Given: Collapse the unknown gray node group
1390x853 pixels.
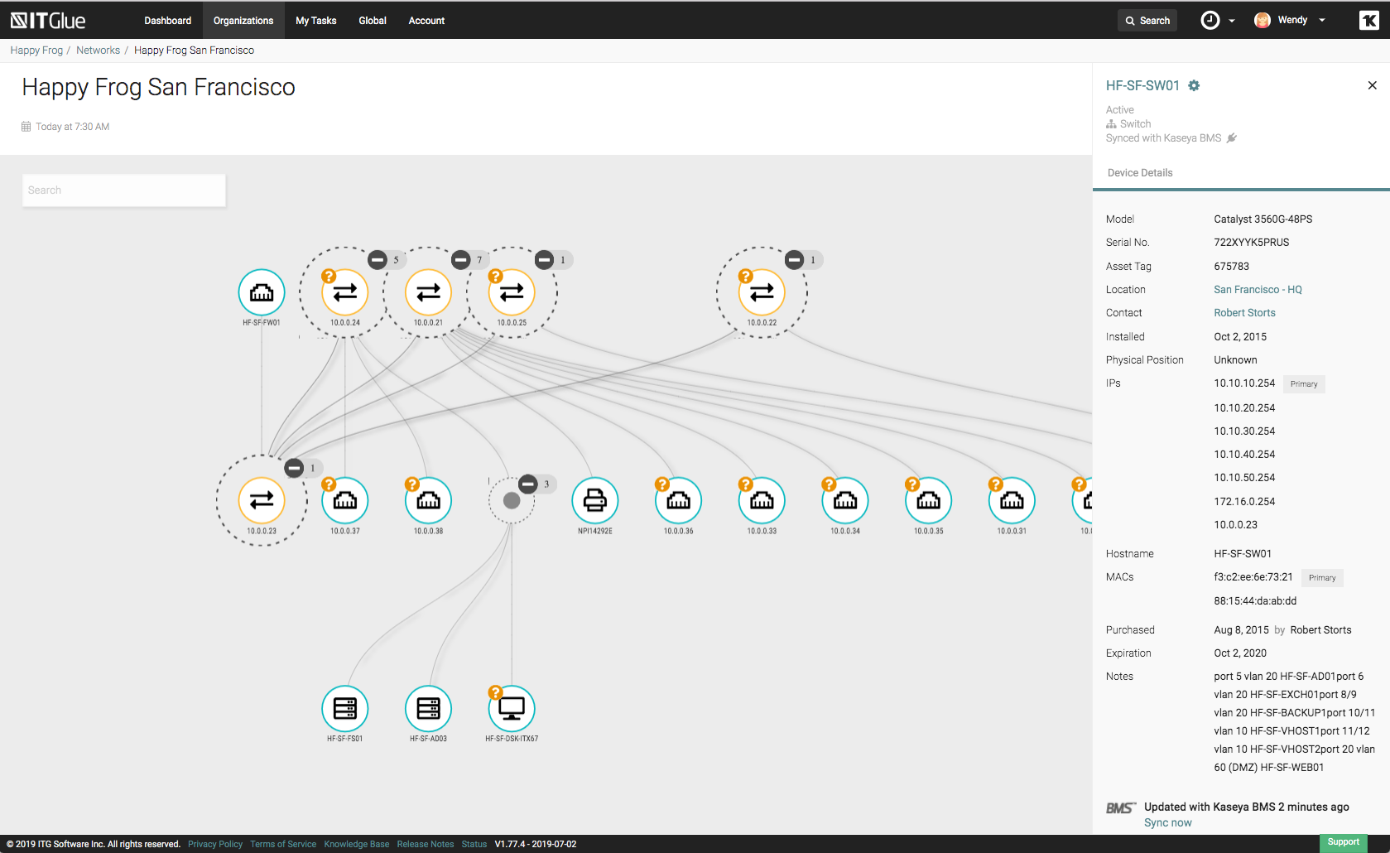Looking at the screenshot, I should [528, 484].
